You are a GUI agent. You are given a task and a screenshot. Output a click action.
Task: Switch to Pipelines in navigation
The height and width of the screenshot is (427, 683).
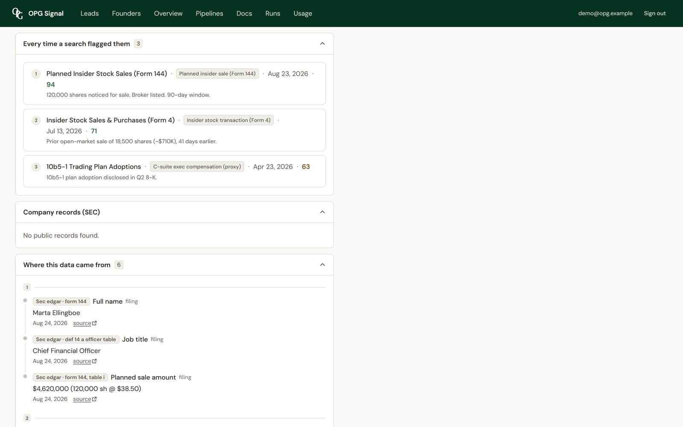coord(209,13)
